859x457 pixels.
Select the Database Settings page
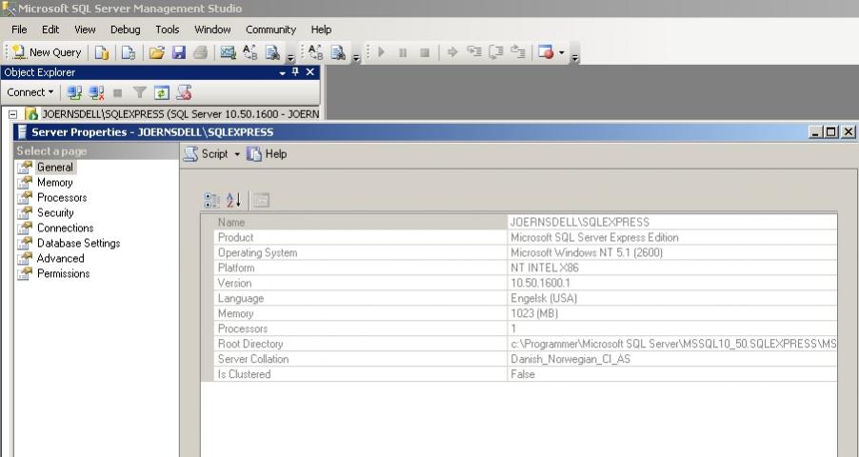[78, 244]
